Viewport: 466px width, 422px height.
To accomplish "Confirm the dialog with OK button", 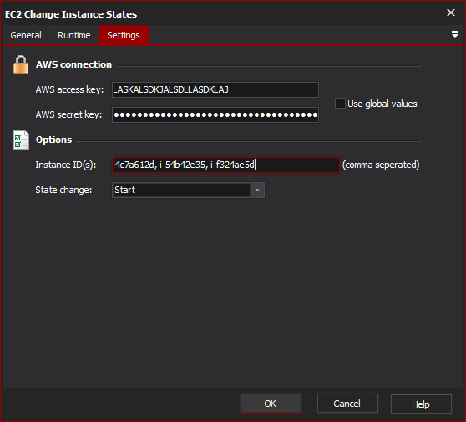I will 271,404.
